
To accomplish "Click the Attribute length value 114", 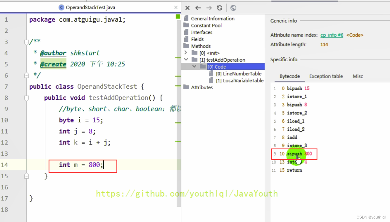I will (324, 45).
